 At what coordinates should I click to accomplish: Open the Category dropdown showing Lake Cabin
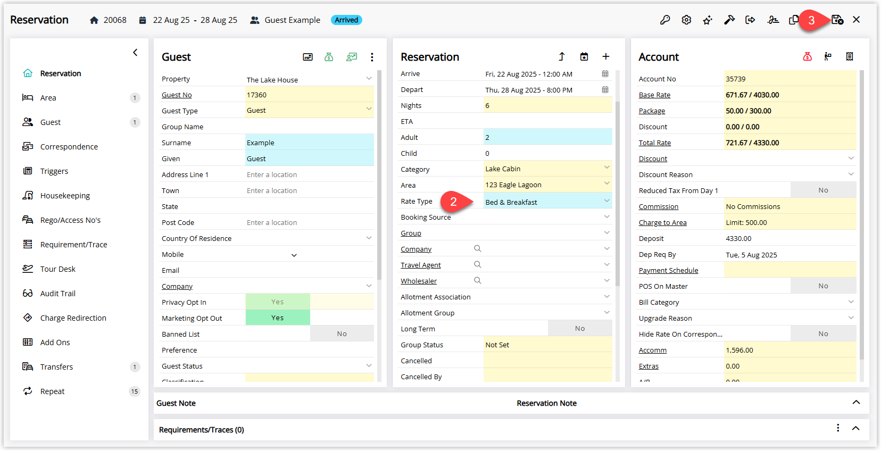(606, 168)
